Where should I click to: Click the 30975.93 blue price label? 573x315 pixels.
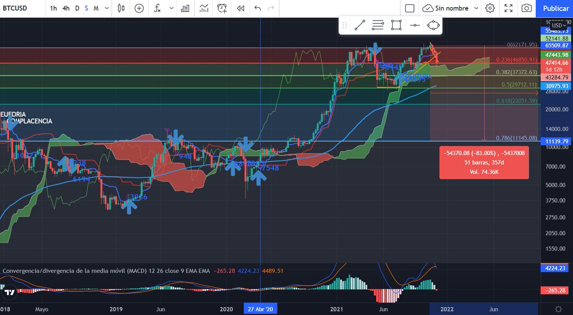point(556,86)
